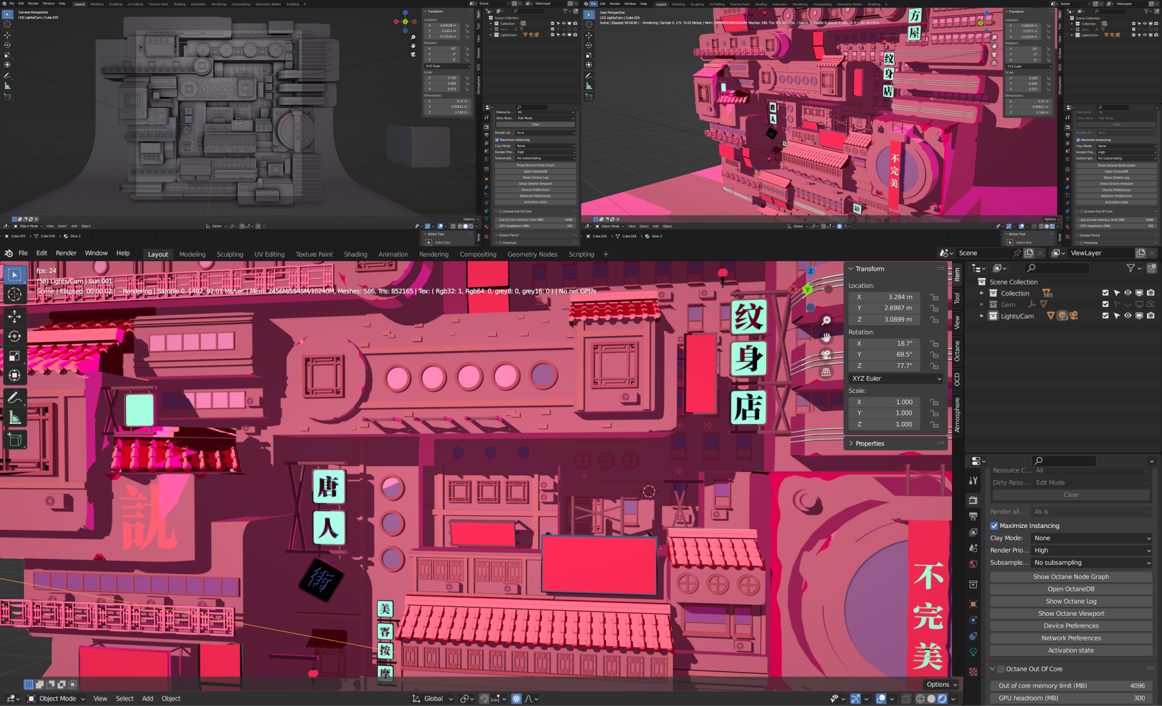Switch to the Shading workspace tab
1162x706 pixels.
[355, 254]
